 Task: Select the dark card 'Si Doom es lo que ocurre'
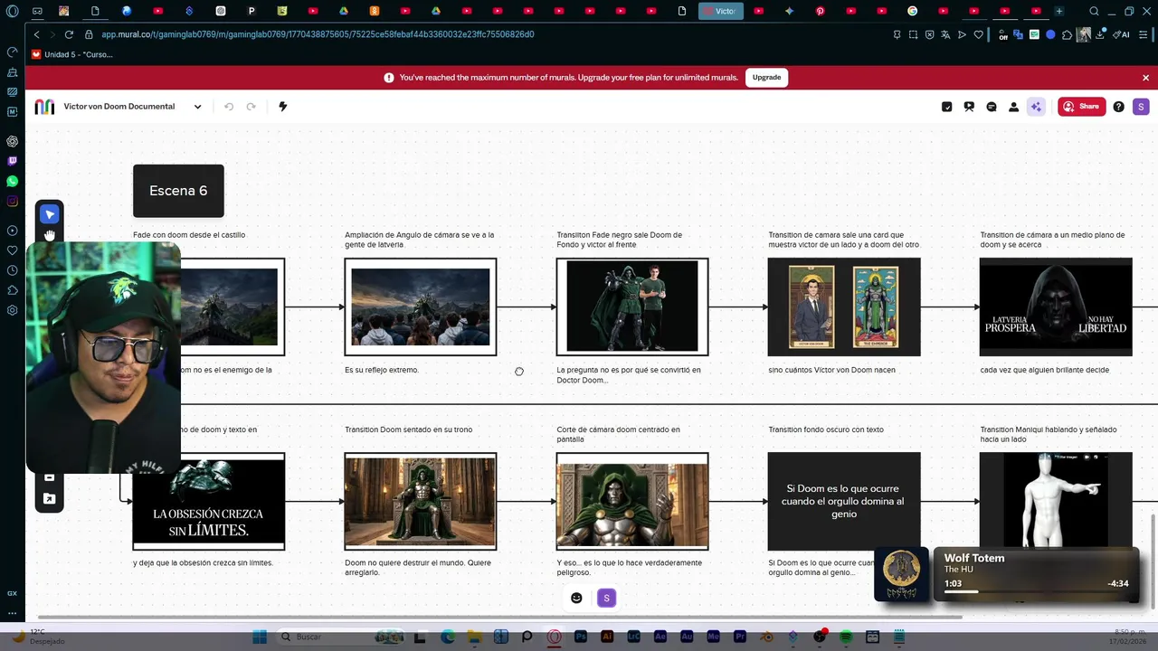tap(844, 501)
